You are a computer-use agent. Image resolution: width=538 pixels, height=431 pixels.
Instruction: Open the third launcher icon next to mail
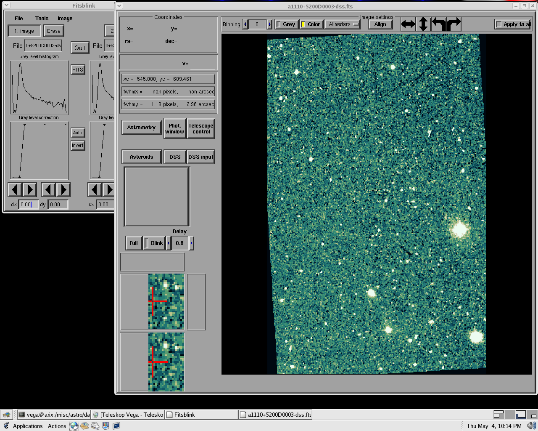pos(95,426)
